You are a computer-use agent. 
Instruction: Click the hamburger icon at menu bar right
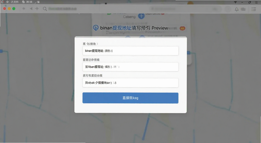(256, 2)
